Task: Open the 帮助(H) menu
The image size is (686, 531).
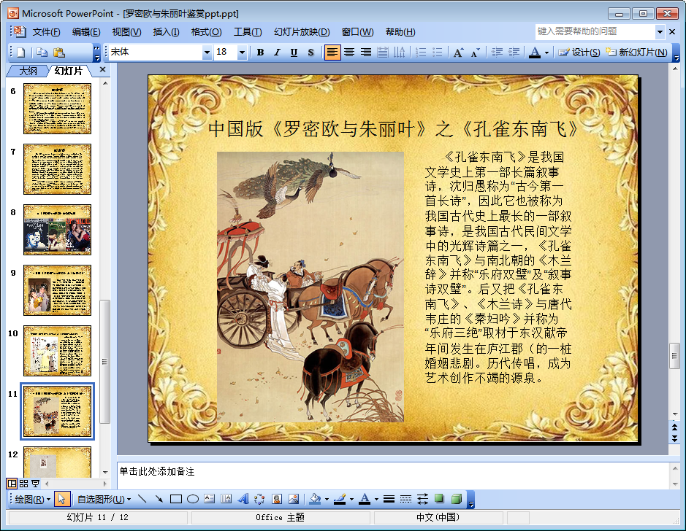Action: 400,32
